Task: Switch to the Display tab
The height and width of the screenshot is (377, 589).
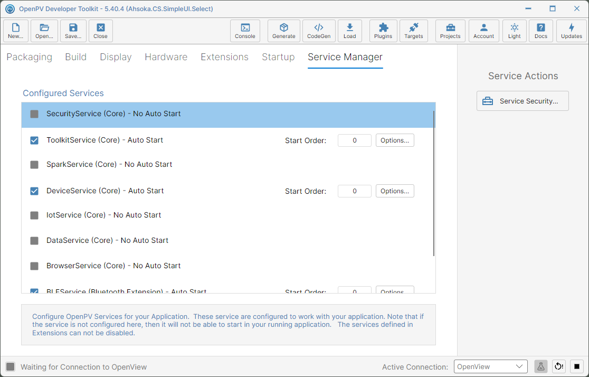Action: pyautogui.click(x=116, y=57)
